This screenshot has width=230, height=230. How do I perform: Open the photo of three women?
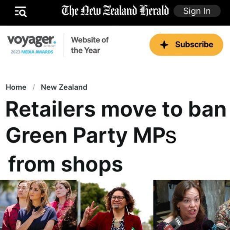(x=38, y=205)
